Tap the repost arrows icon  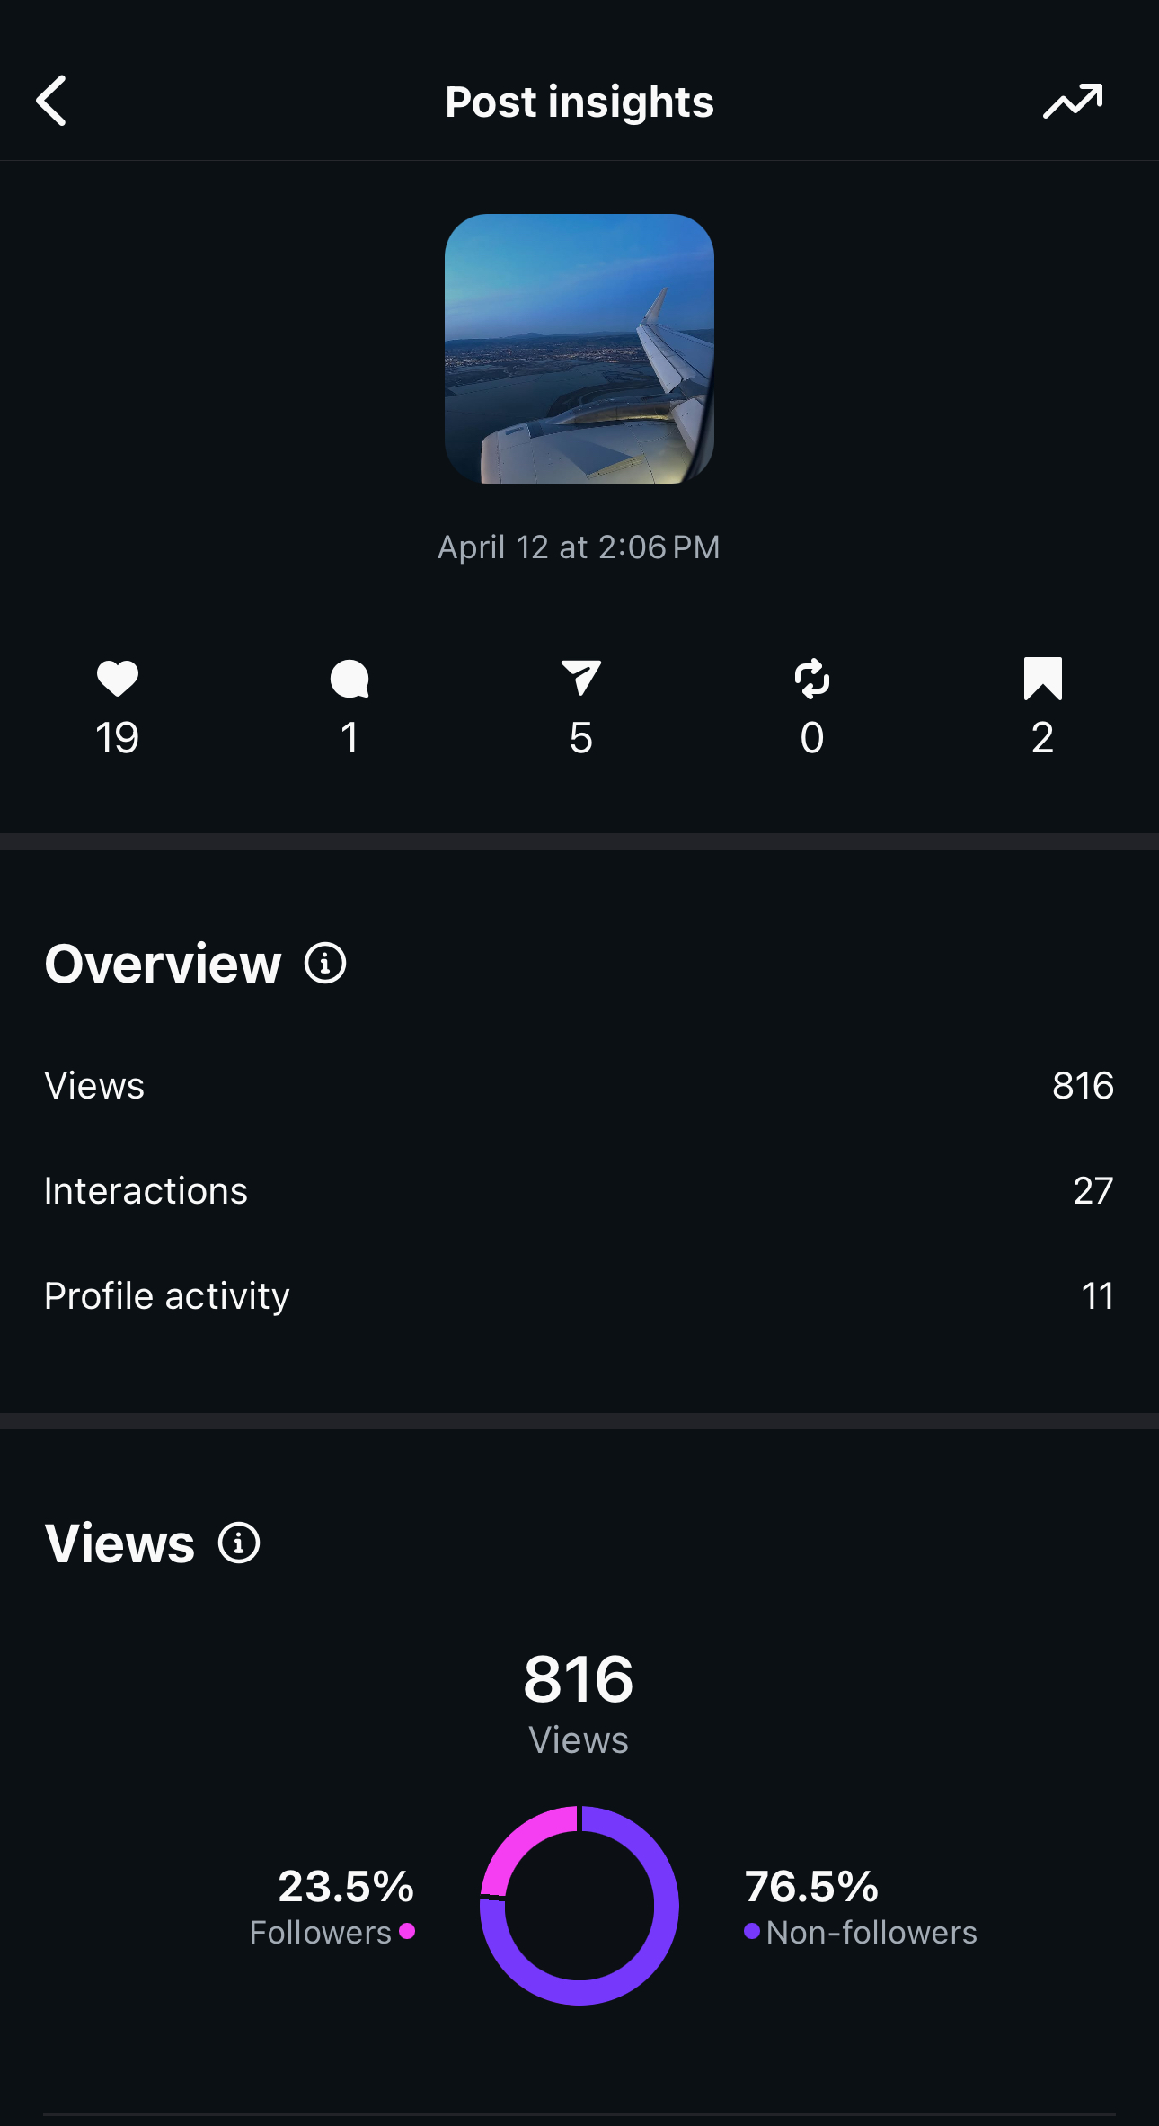[x=811, y=679]
